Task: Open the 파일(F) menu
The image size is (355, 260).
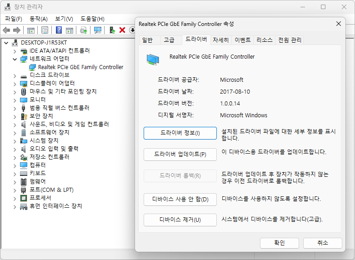Action: [14, 19]
